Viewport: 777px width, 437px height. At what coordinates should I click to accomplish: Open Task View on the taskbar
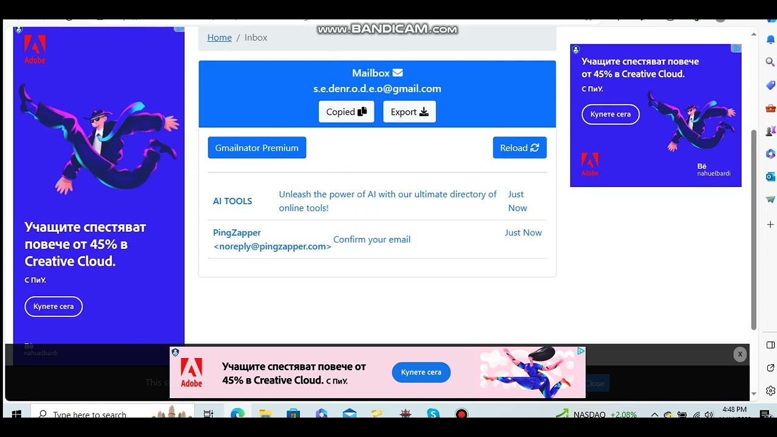click(x=208, y=413)
